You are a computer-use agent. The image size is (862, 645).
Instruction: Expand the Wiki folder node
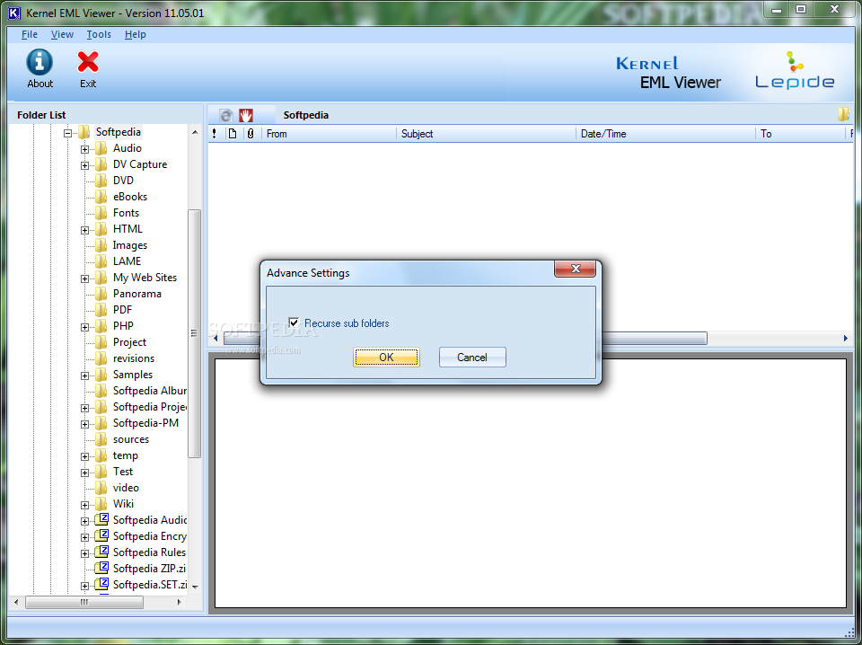pos(84,505)
